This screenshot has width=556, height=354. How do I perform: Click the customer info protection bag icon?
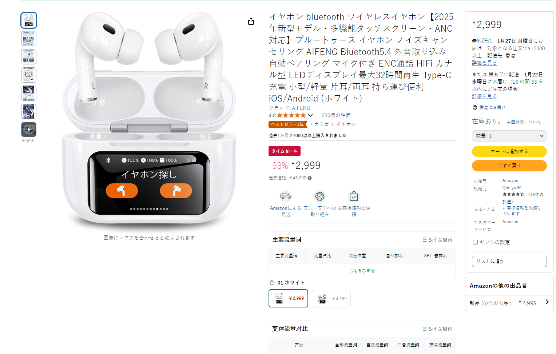354,196
